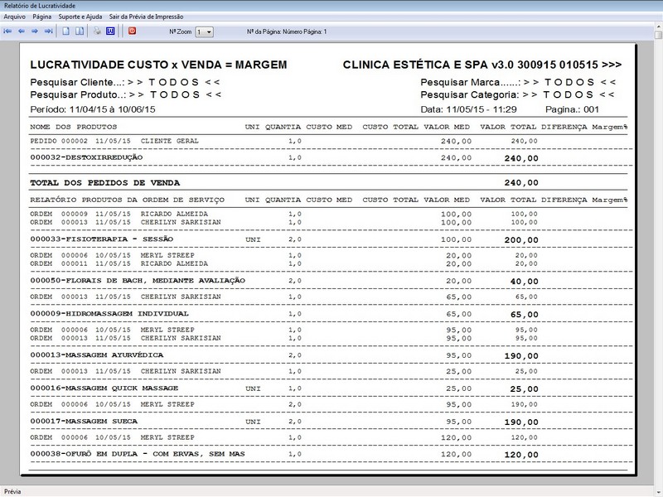Click ORDEM 000009 RICARDO ALMEIDA row
The width and height of the screenshot is (663, 497).
pos(283,214)
